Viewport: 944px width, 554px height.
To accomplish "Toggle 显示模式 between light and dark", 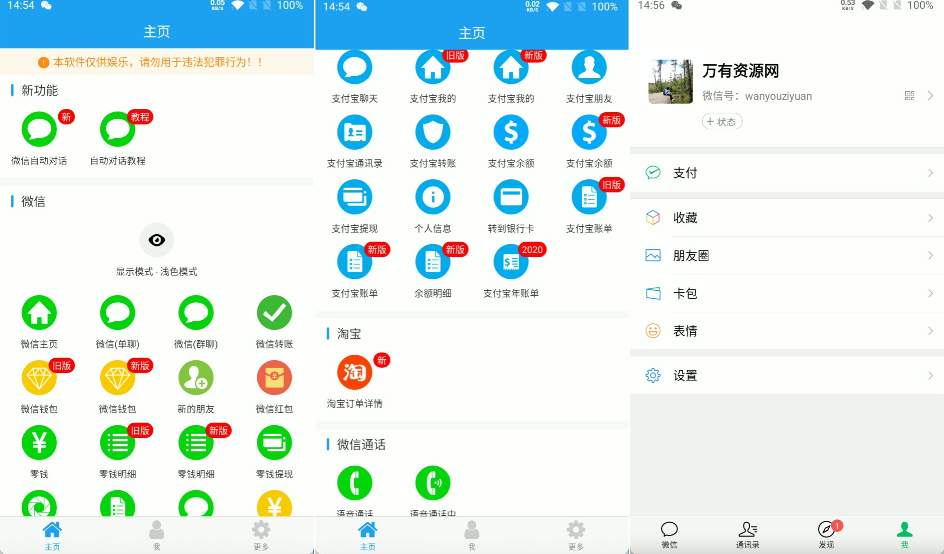I will pyautogui.click(x=157, y=240).
